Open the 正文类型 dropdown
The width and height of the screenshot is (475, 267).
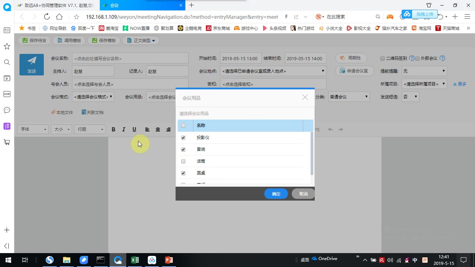coord(141,40)
